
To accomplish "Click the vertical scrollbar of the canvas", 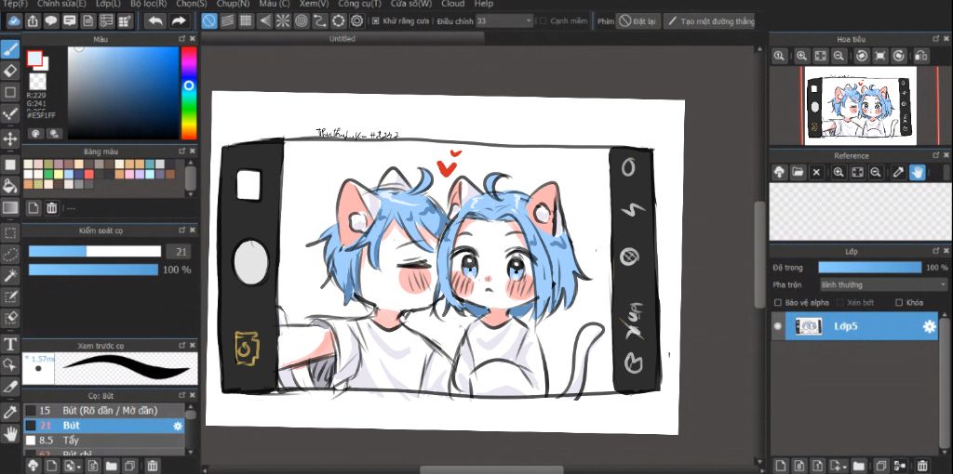I will (x=759, y=255).
